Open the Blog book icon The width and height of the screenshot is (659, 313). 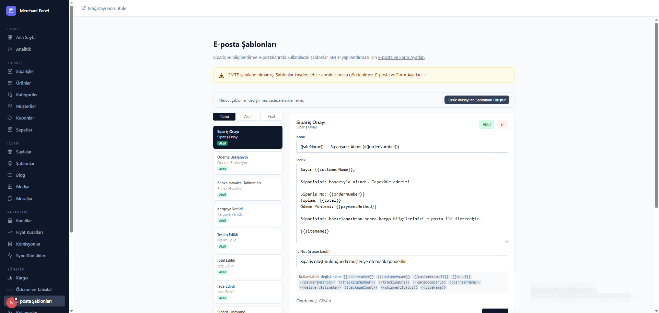pos(10,175)
